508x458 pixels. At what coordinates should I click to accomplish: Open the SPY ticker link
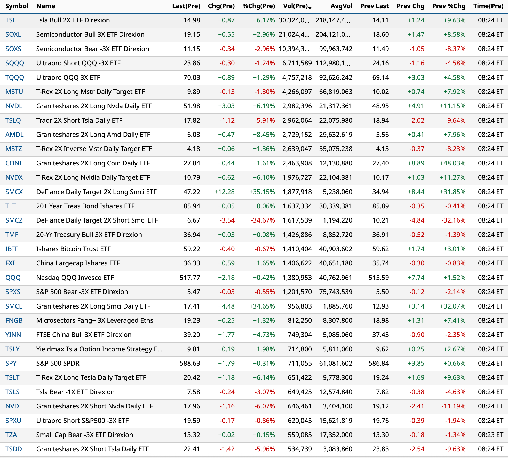[x=11, y=364]
